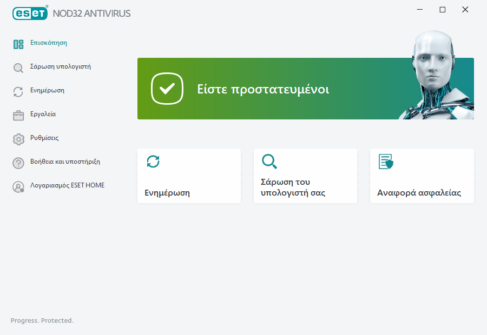Select the refresh icon on the Ενημέρωση tile
The height and width of the screenshot is (335, 487).
point(153,161)
